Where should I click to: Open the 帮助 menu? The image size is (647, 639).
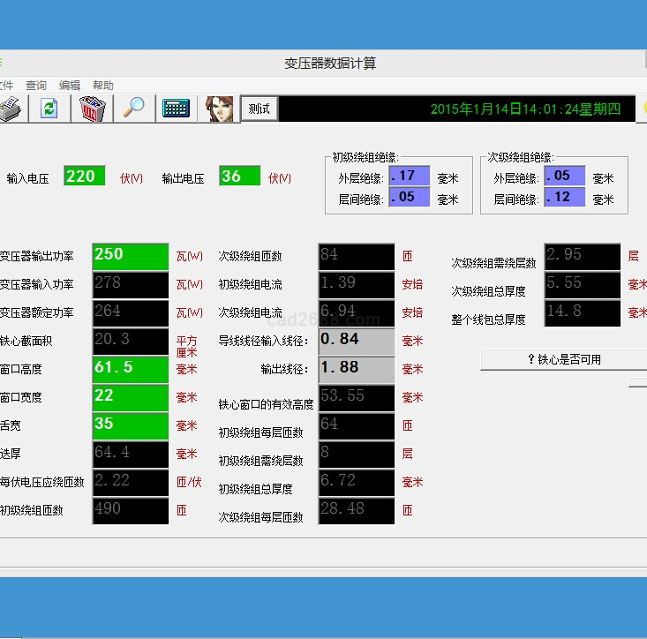103,86
